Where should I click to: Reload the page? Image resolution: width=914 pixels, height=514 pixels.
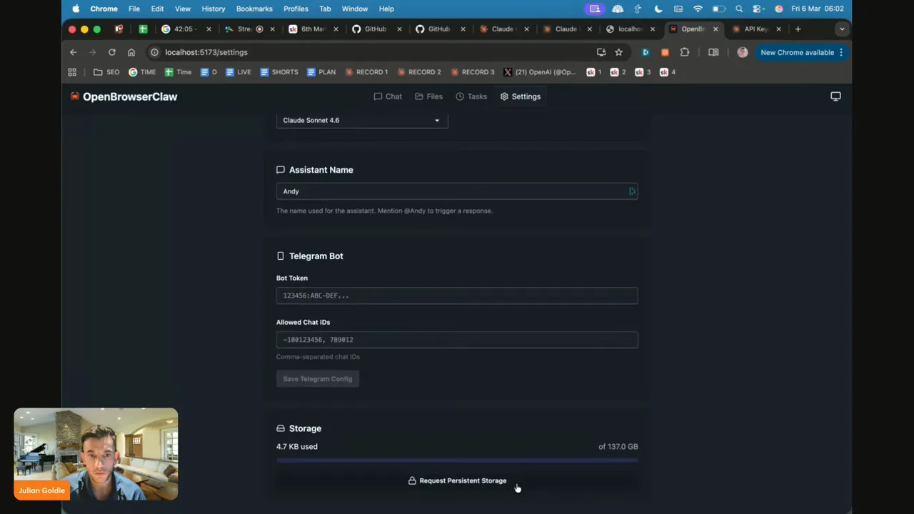111,52
